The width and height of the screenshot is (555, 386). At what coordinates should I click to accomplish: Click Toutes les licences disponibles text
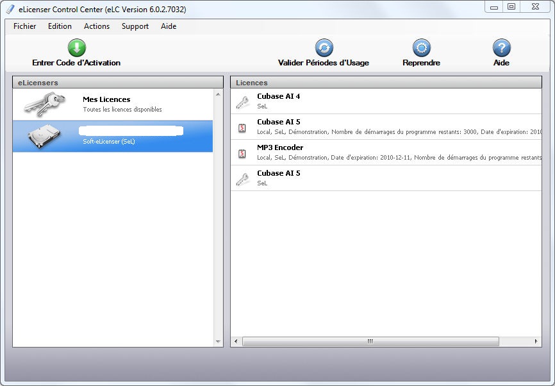coord(122,110)
